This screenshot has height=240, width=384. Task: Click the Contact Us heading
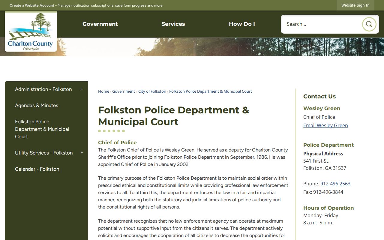319,96
